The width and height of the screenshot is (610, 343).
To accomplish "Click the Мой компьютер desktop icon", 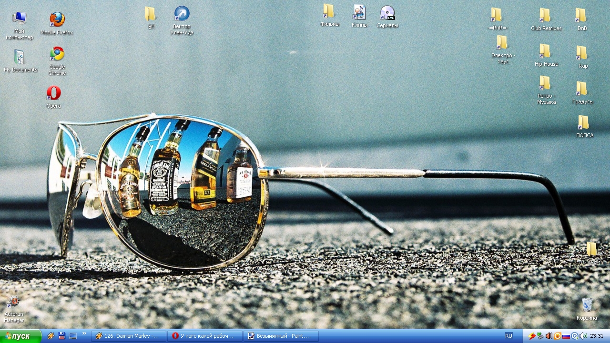I will (20, 19).
